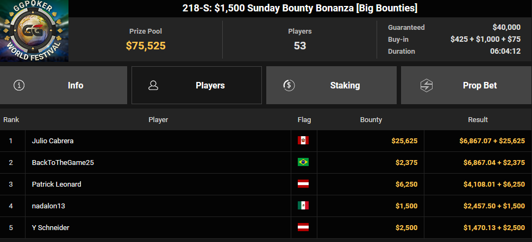Click the $75,525 prize pool amount
This screenshot has width=532, height=242.
(146, 46)
